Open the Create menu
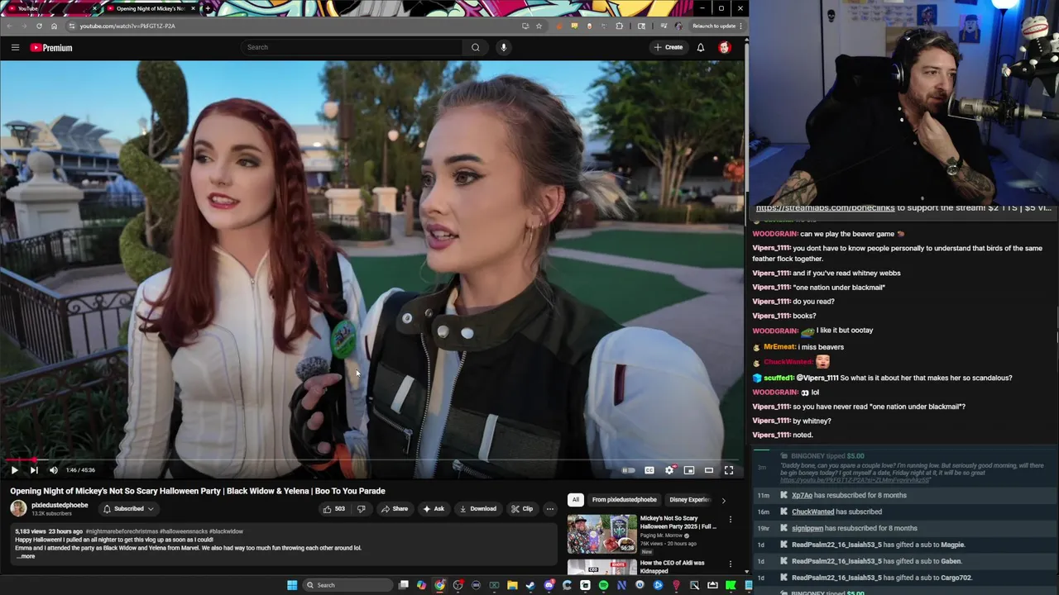The image size is (1059, 595). (x=668, y=47)
